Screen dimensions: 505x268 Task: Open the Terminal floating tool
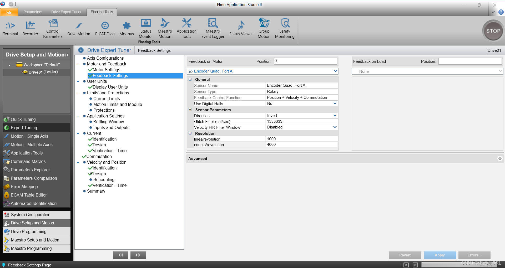[x=11, y=28]
